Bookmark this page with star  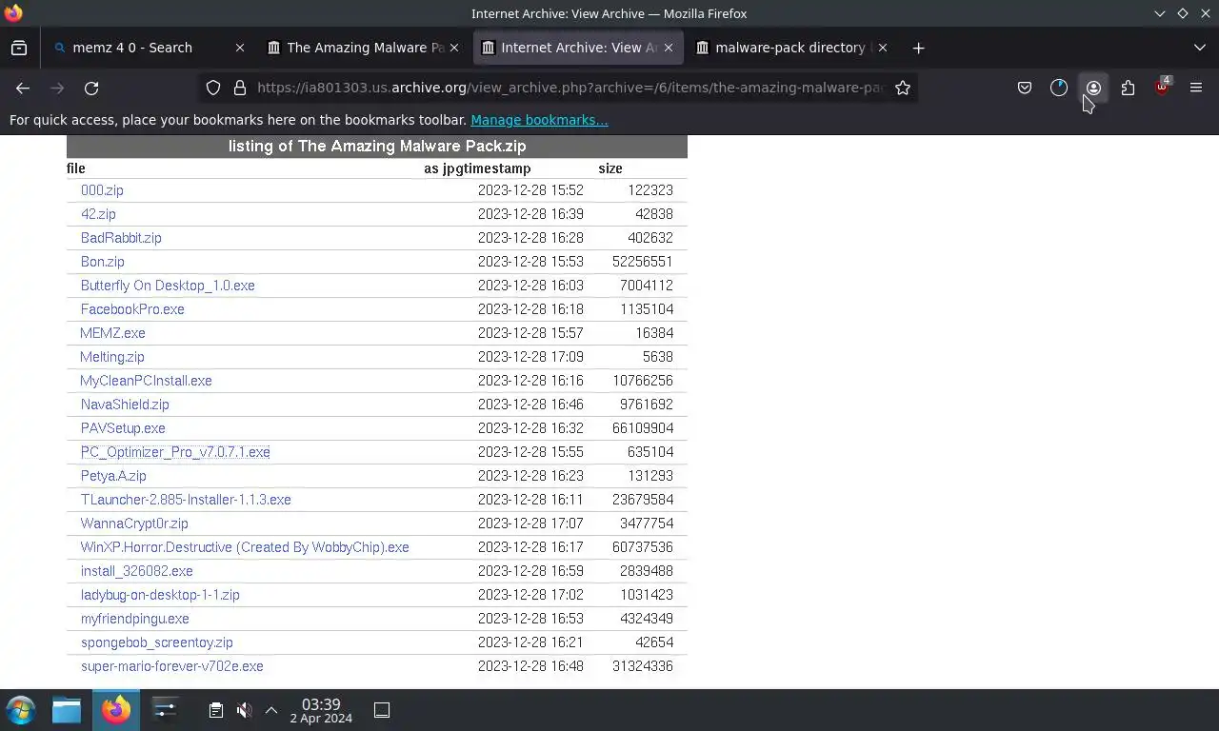pyautogui.click(x=903, y=88)
